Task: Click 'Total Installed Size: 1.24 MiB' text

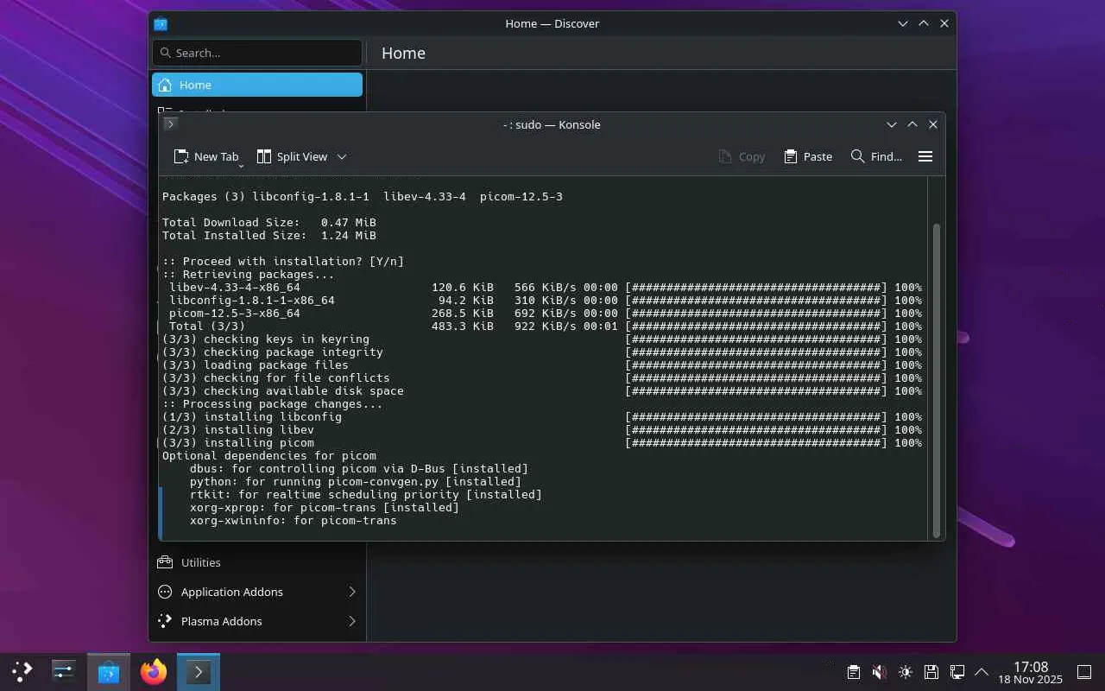Action: pyautogui.click(x=269, y=236)
